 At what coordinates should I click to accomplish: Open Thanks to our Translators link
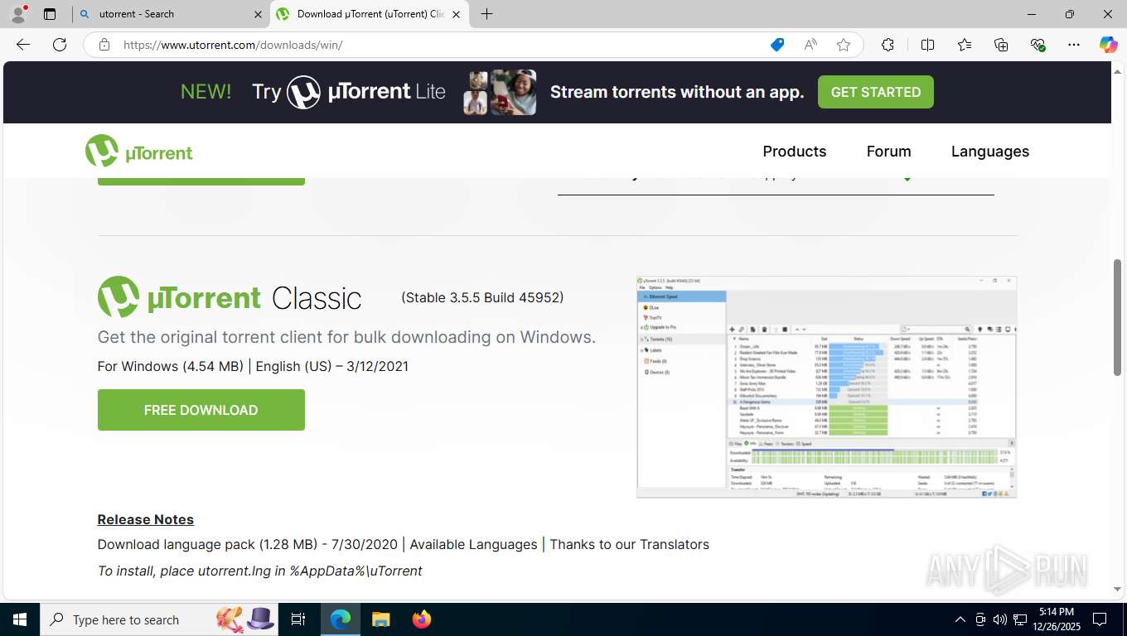pos(630,544)
